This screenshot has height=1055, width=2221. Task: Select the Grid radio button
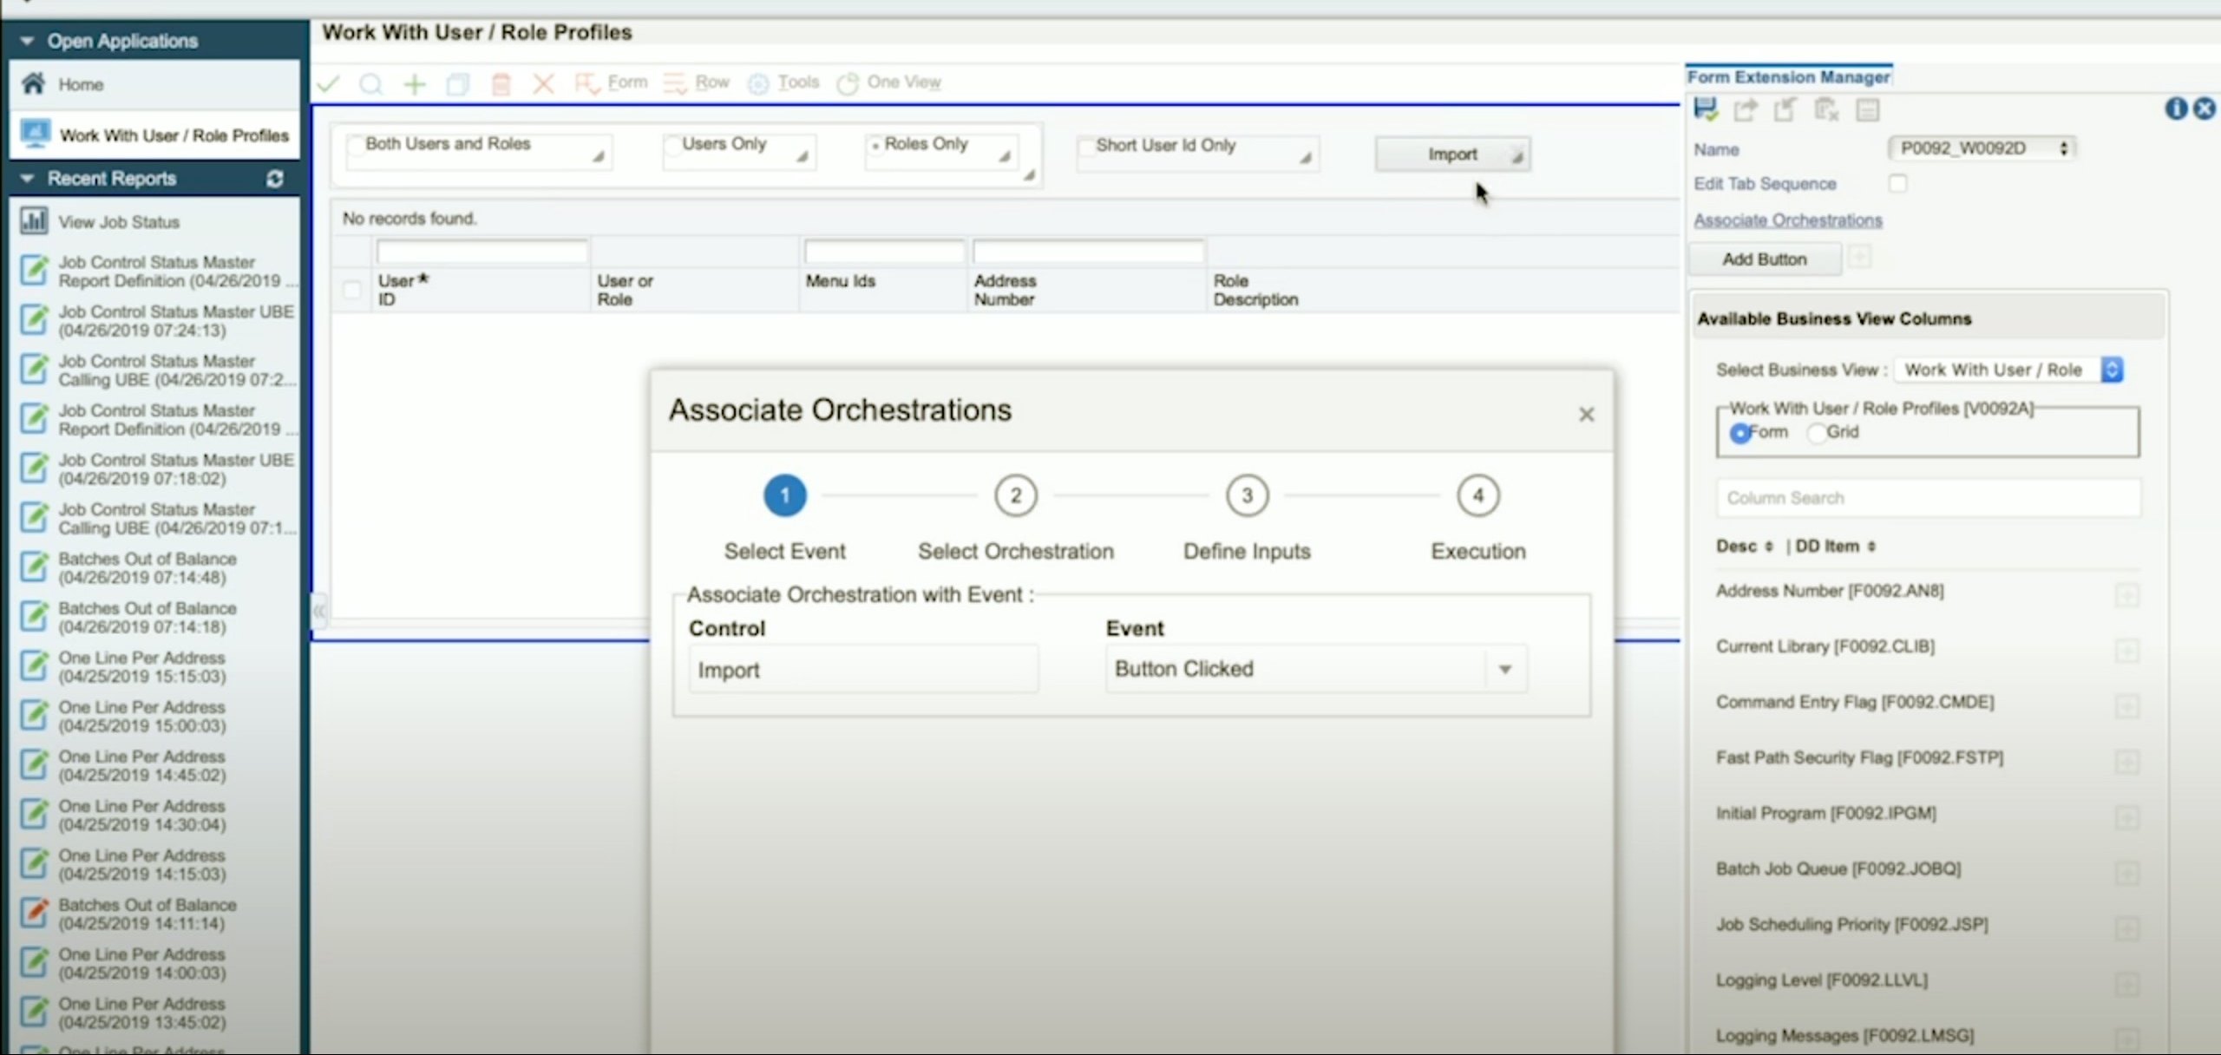pyautogui.click(x=1816, y=433)
